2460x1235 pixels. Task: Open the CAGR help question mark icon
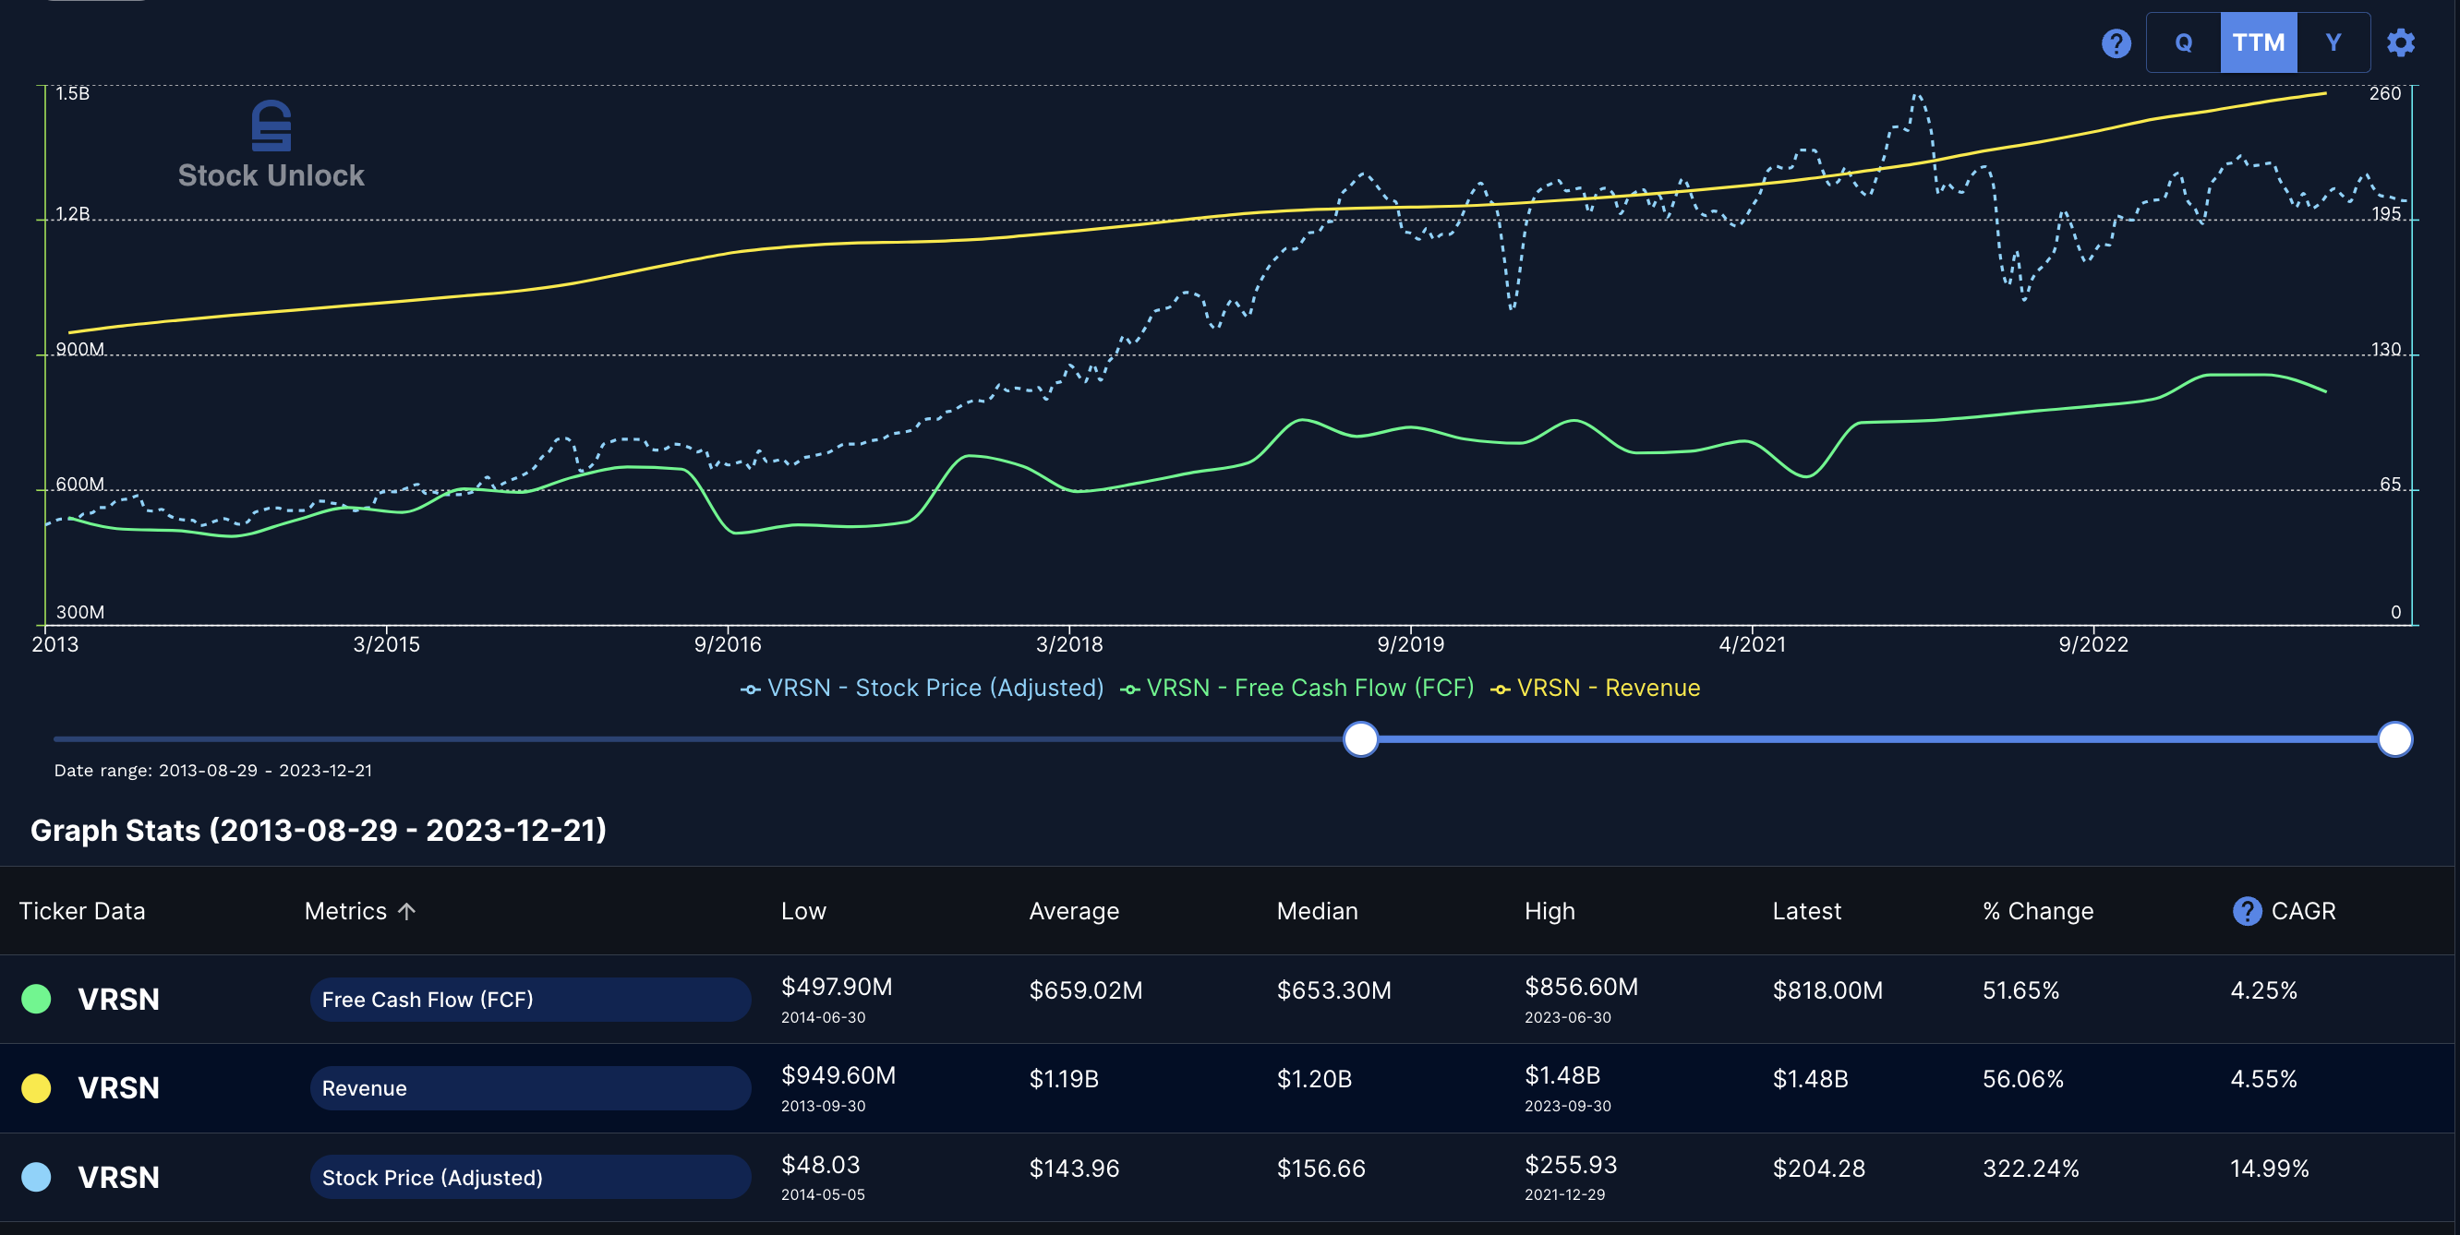click(x=2247, y=911)
